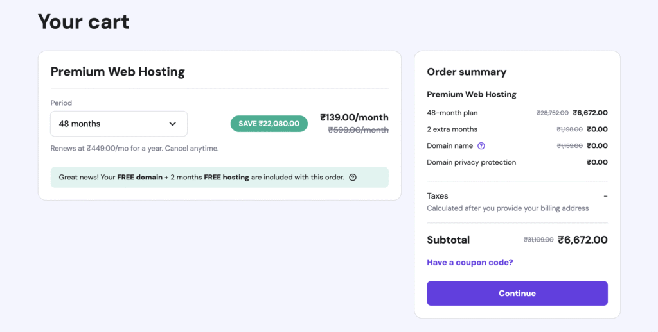Click the chevron arrow in the Period selector
Viewport: 658px width, 332px height.
click(x=172, y=124)
